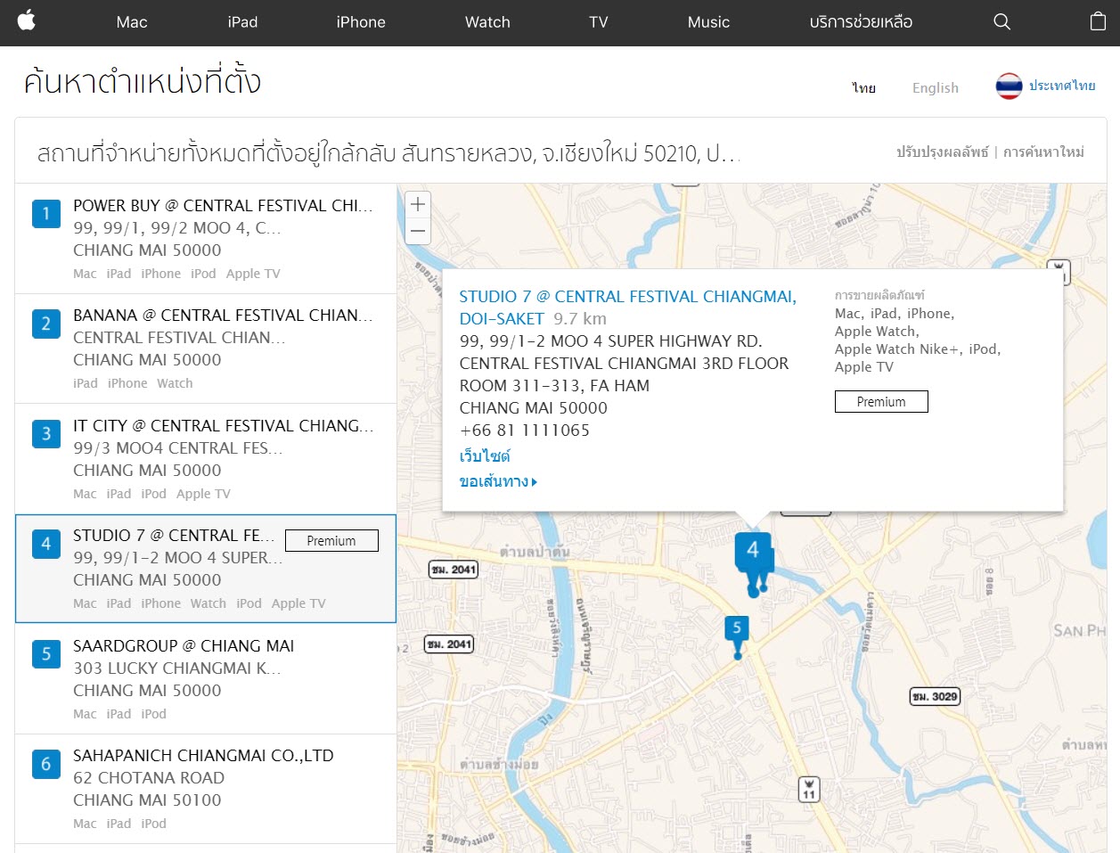Open the เว็บไซต์ website link
This screenshot has height=853, width=1120.
[485, 456]
